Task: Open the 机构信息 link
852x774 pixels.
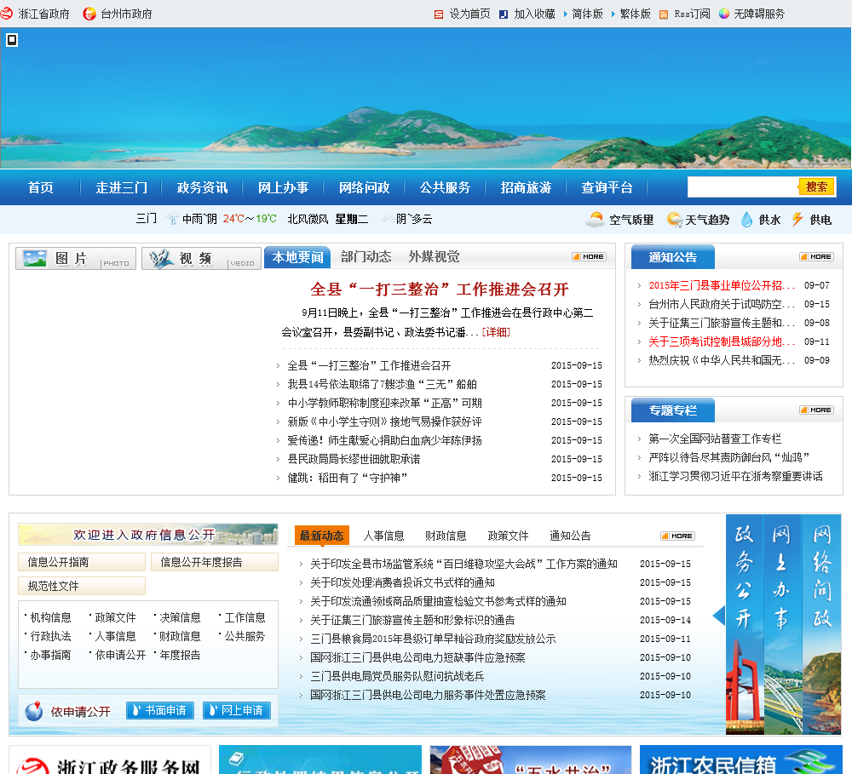Action: coord(50,617)
